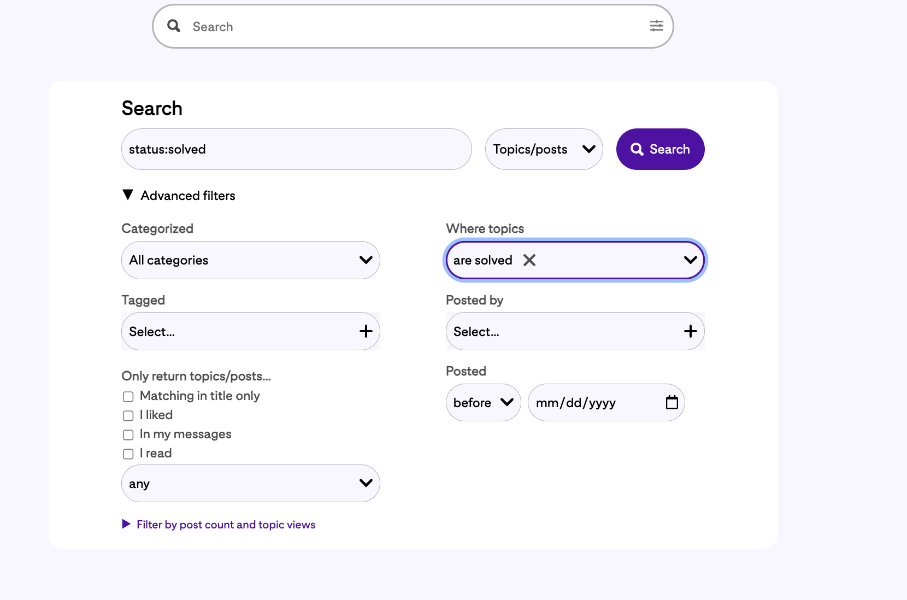Expand the 'any' dropdown

(250, 484)
